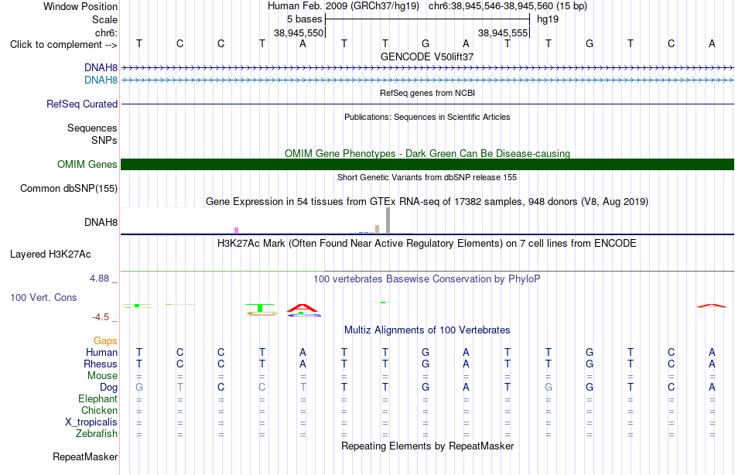This screenshot has width=735, height=475.
Task: Click the tan GTEx expression bar
Action: 378,229
